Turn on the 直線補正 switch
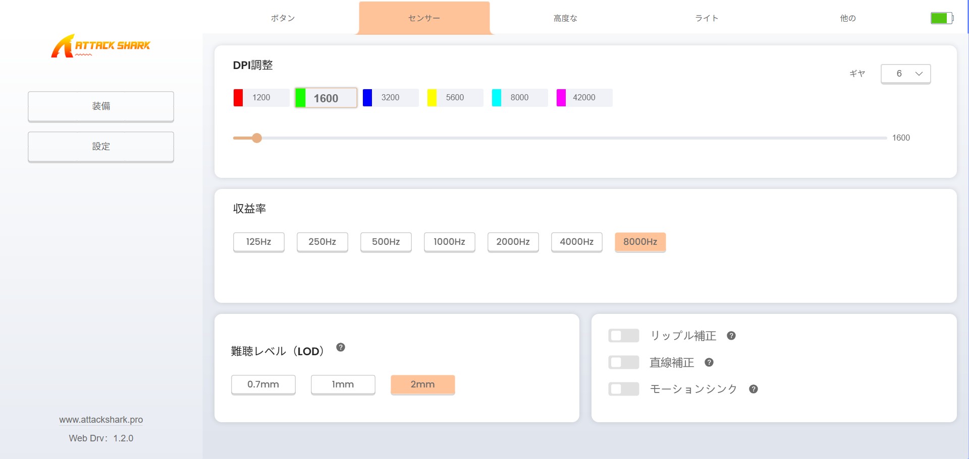 coord(624,362)
